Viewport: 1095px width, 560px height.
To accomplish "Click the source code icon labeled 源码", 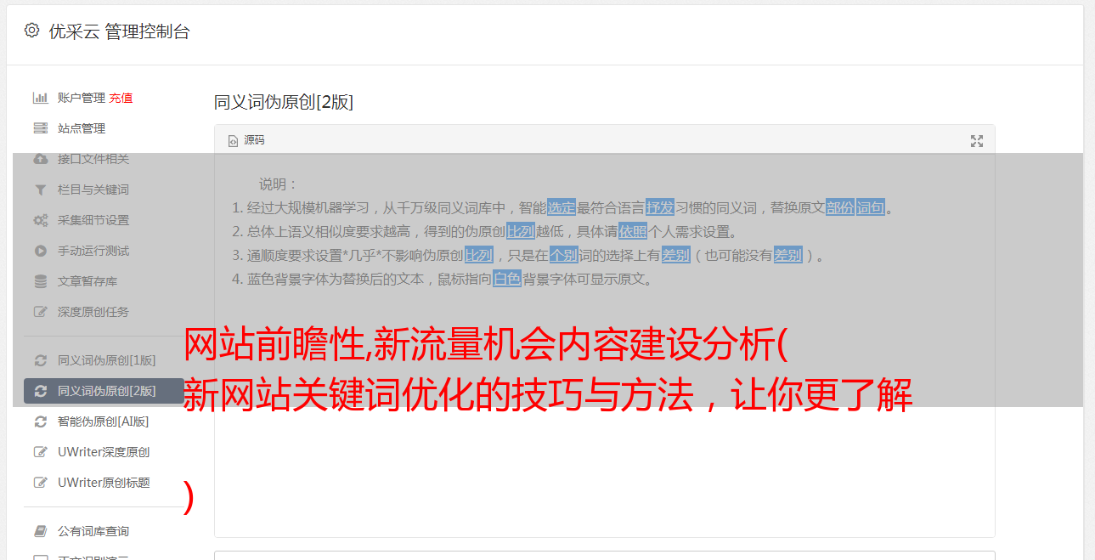I will click(x=233, y=141).
